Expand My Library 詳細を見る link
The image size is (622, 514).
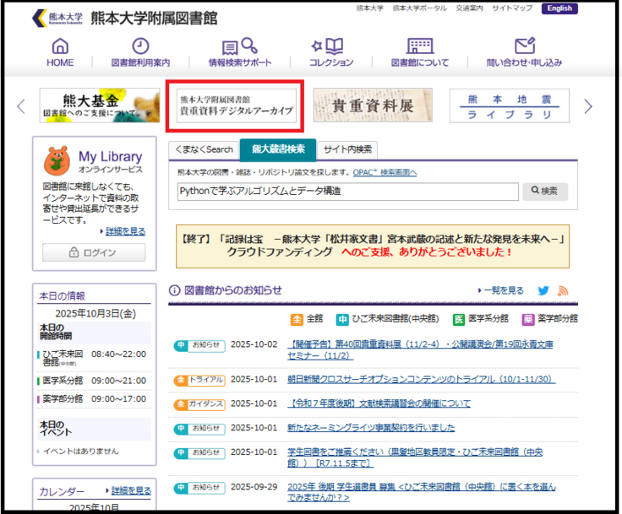tap(125, 231)
